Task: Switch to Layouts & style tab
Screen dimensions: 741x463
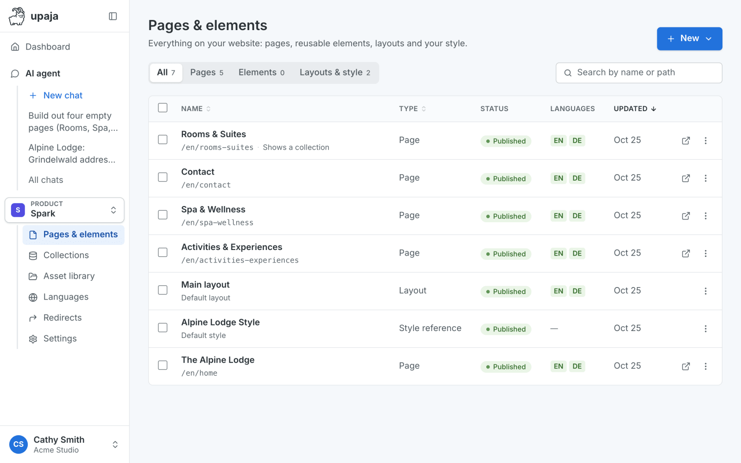Action: (335, 73)
